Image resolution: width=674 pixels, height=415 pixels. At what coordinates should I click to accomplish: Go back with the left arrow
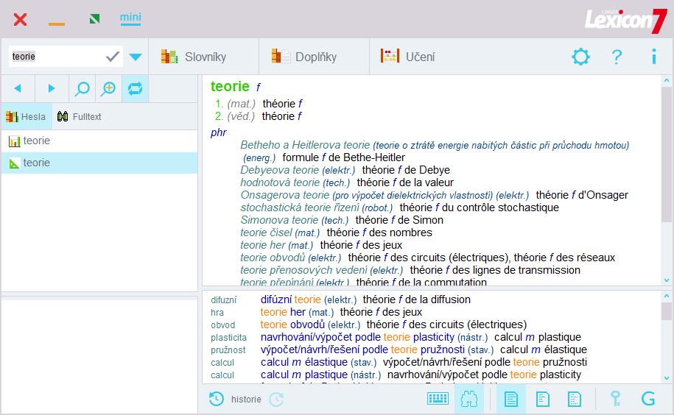[x=18, y=88]
